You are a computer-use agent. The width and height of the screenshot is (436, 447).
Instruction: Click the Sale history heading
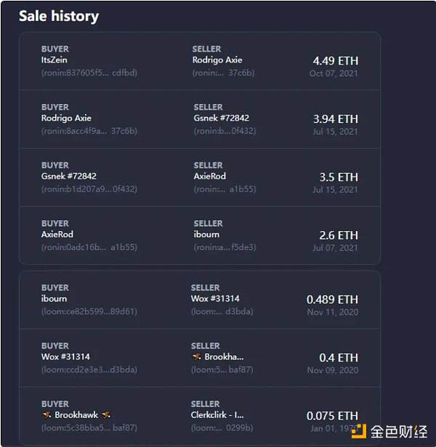[x=58, y=16]
